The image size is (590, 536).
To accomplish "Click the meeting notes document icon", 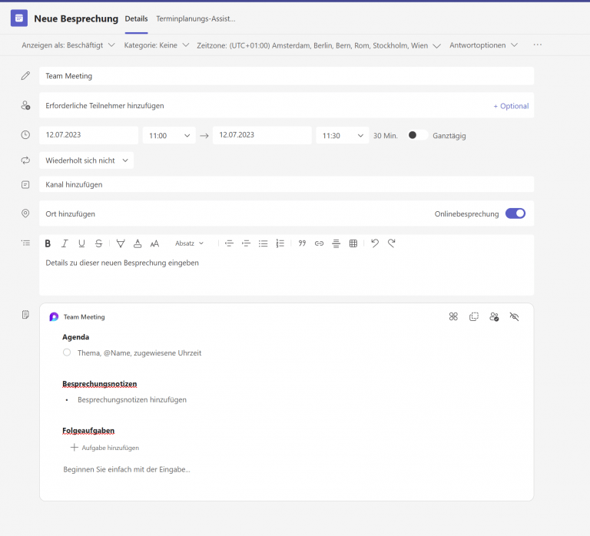I will click(25, 314).
